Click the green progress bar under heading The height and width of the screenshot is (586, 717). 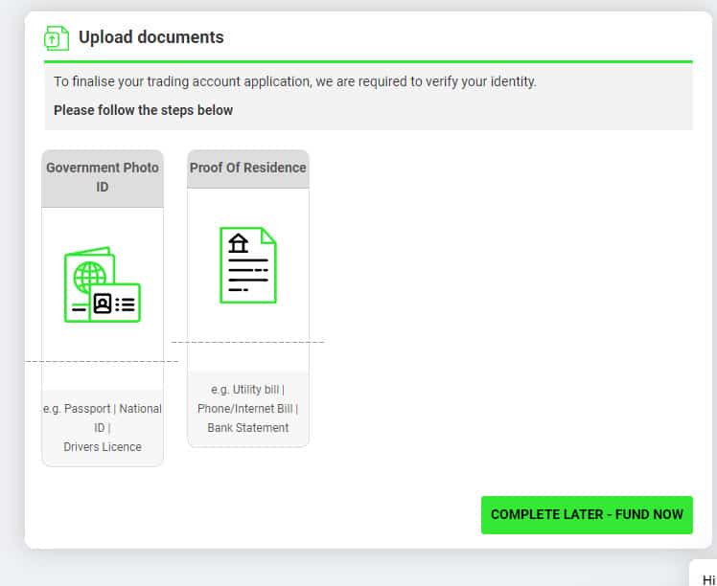click(368, 61)
